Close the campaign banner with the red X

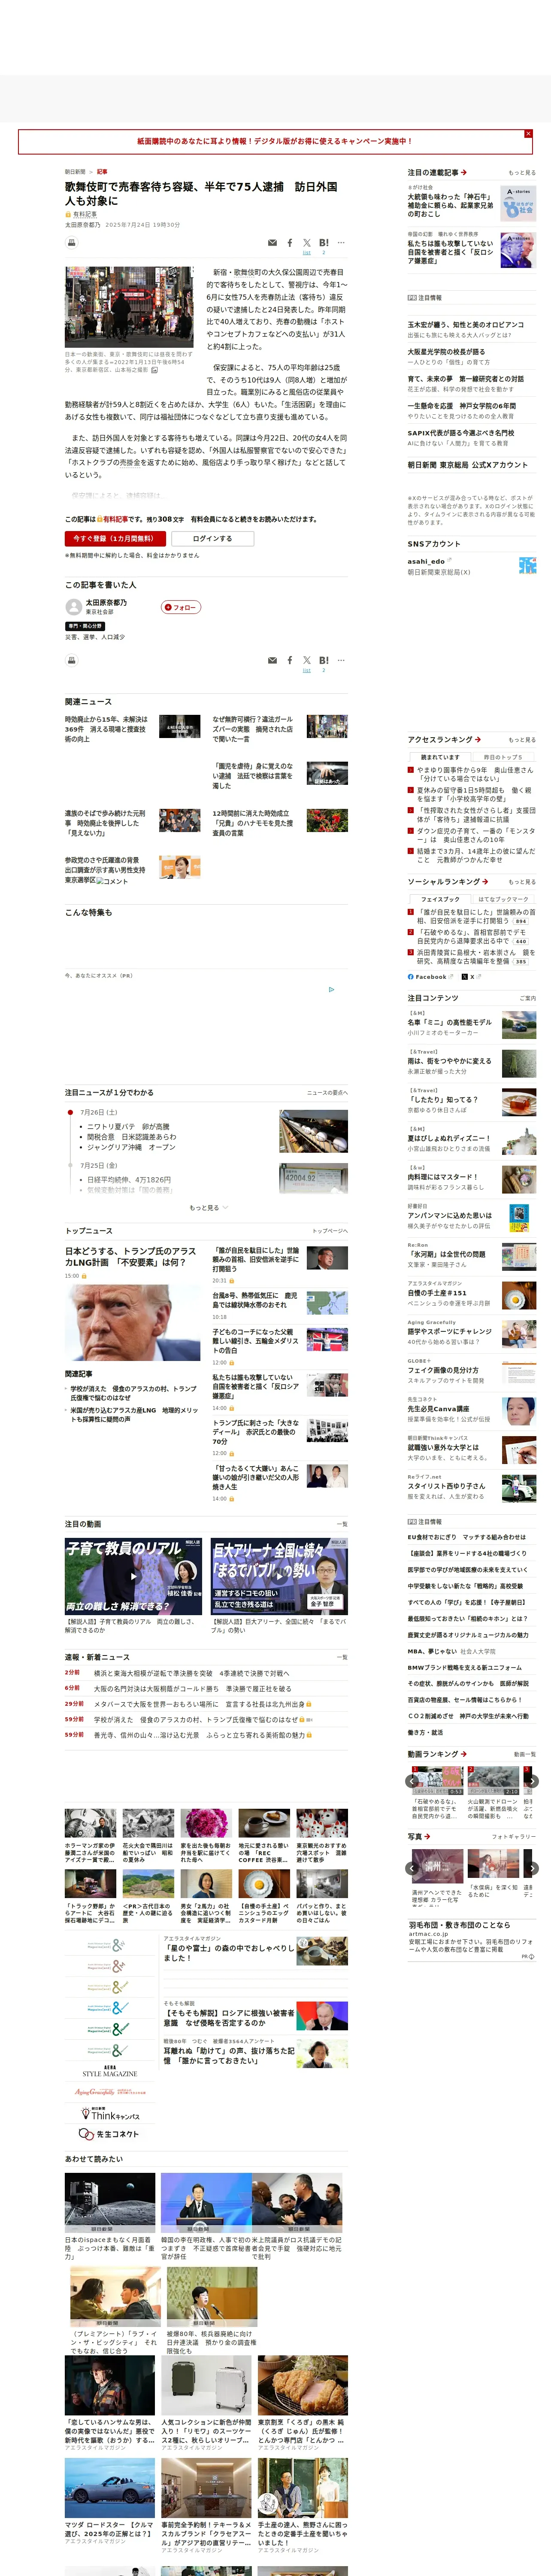click(x=528, y=133)
